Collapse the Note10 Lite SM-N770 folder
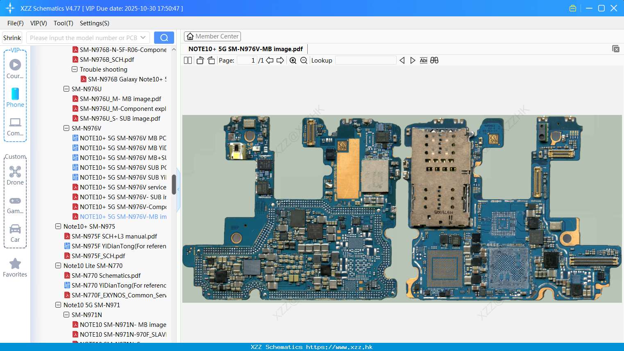 [x=58, y=266]
